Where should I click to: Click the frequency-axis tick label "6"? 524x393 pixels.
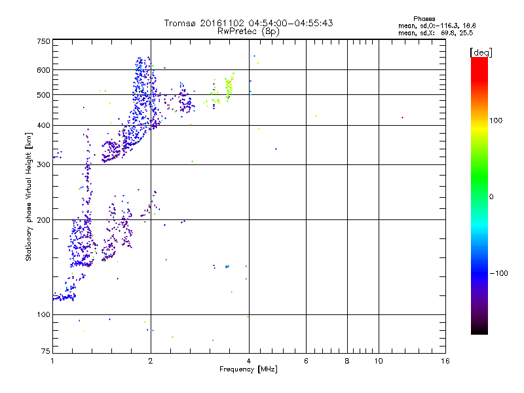click(306, 361)
